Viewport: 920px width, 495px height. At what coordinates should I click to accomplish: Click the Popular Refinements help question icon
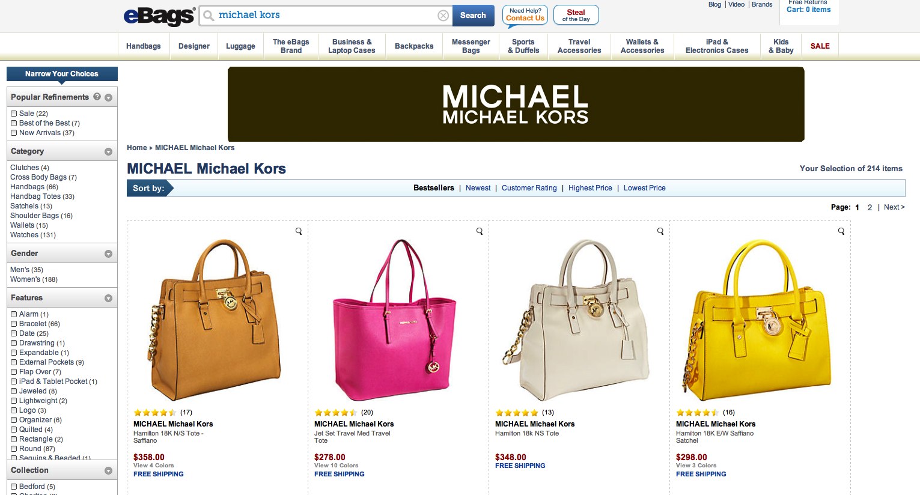(x=97, y=97)
